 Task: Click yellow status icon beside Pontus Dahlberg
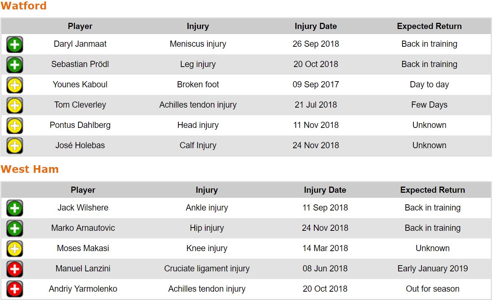click(15, 126)
